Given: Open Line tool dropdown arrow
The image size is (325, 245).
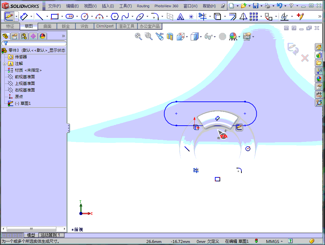Looking at the screenshot, I should point(47,17).
